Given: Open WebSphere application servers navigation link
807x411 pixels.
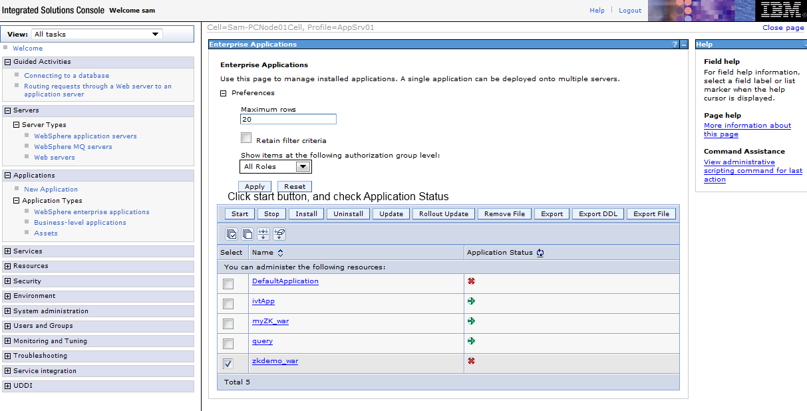Looking at the screenshot, I should (85, 136).
